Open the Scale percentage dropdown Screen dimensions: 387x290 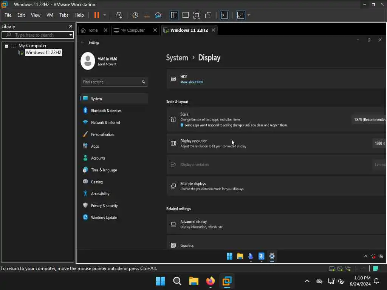[369, 120]
